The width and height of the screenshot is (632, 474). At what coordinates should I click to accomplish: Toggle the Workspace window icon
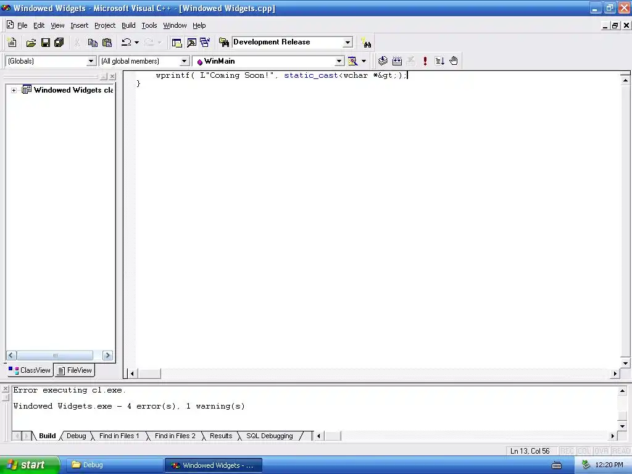177,43
